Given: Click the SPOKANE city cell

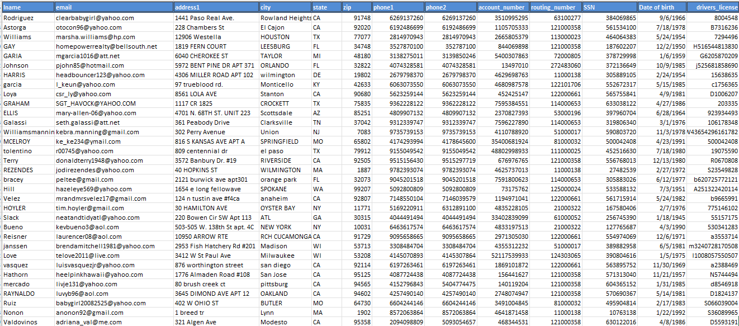Looking at the screenshot, I should (x=285, y=189).
